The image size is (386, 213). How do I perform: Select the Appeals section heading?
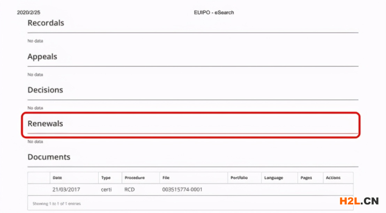42,57
